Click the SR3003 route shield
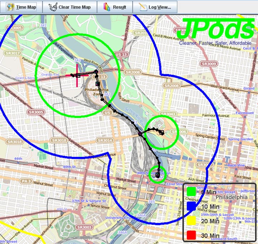Viewport: 258px width, 244px height. [x=85, y=227]
